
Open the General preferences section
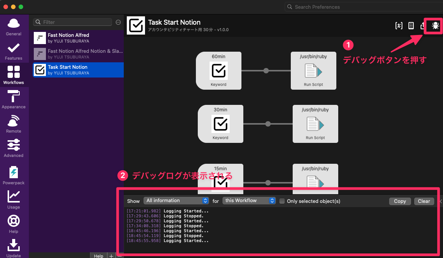(x=14, y=27)
